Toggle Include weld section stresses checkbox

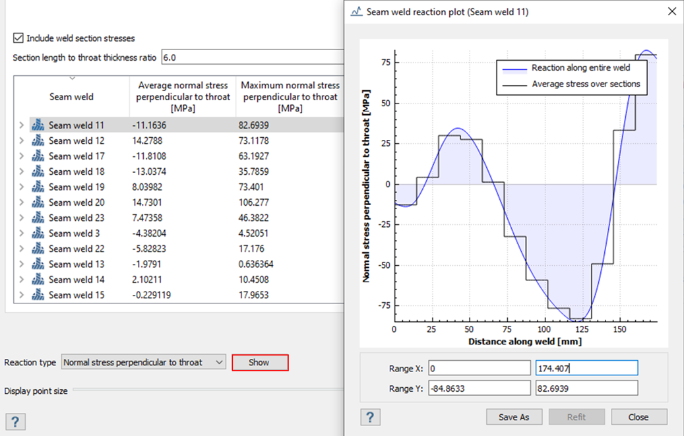(x=18, y=38)
